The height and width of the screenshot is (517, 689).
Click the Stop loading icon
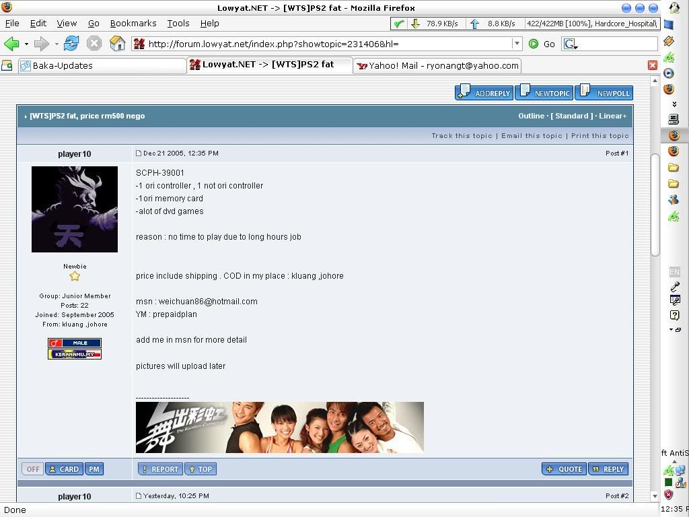94,44
